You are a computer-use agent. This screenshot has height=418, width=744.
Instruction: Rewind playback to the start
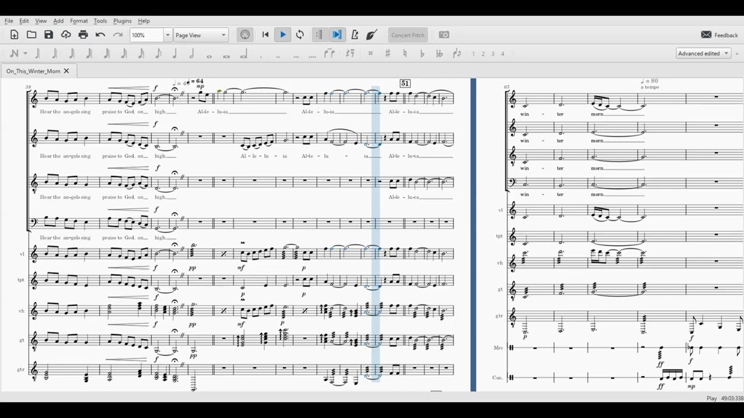point(266,35)
